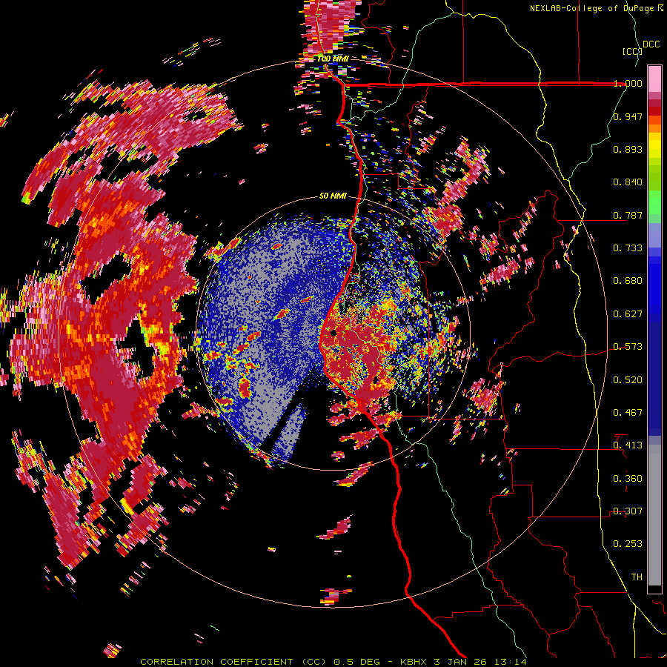Select the 1.000 value on the scale
Image resolution: width=667 pixels, height=667 pixels.
point(628,83)
